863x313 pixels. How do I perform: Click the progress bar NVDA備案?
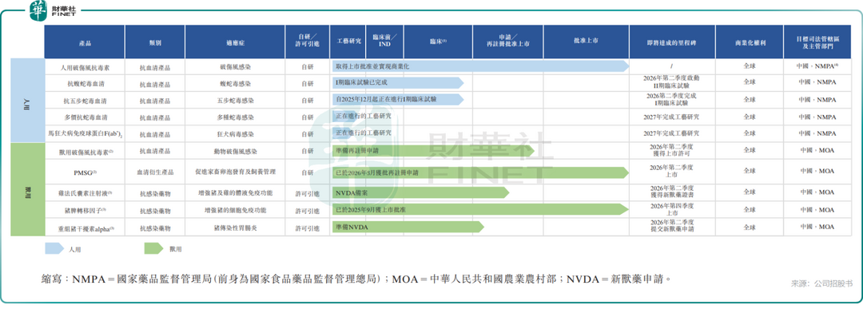click(420, 193)
